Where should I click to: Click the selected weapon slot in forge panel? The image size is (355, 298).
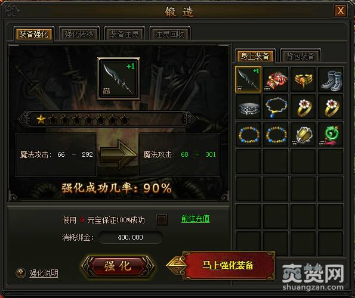pos(119,79)
